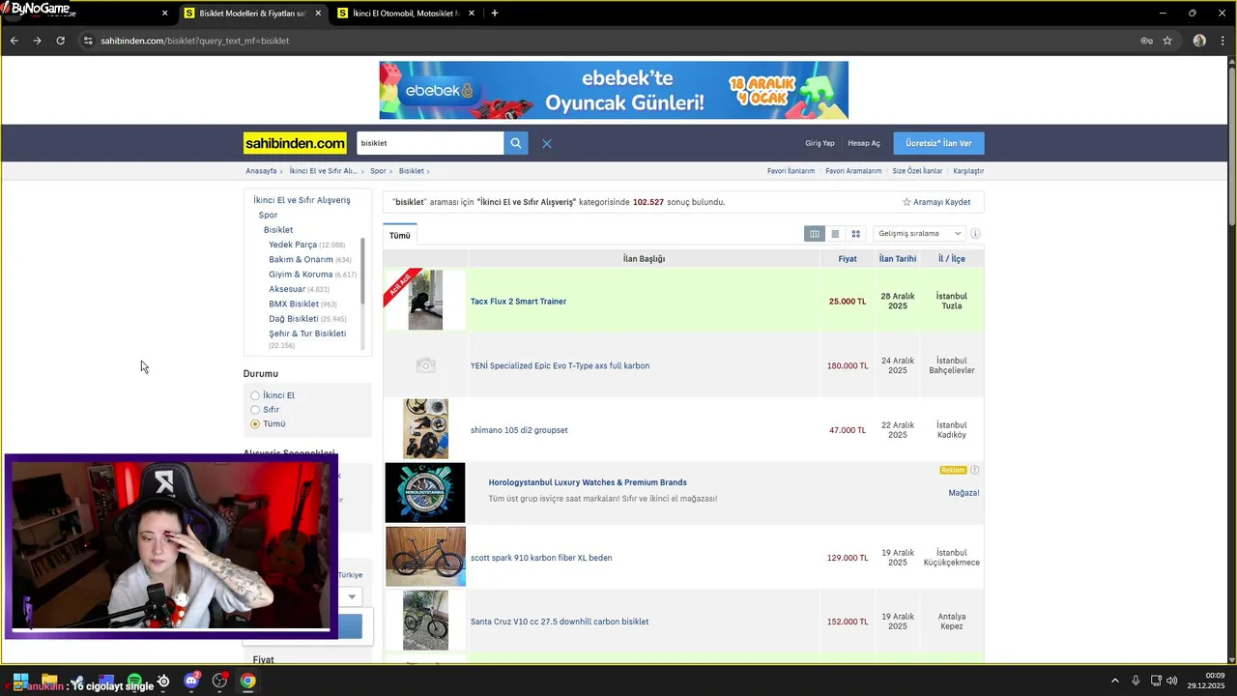1237x696 pixels.
Task: Bookmark this page with star icon
Action: click(1167, 41)
